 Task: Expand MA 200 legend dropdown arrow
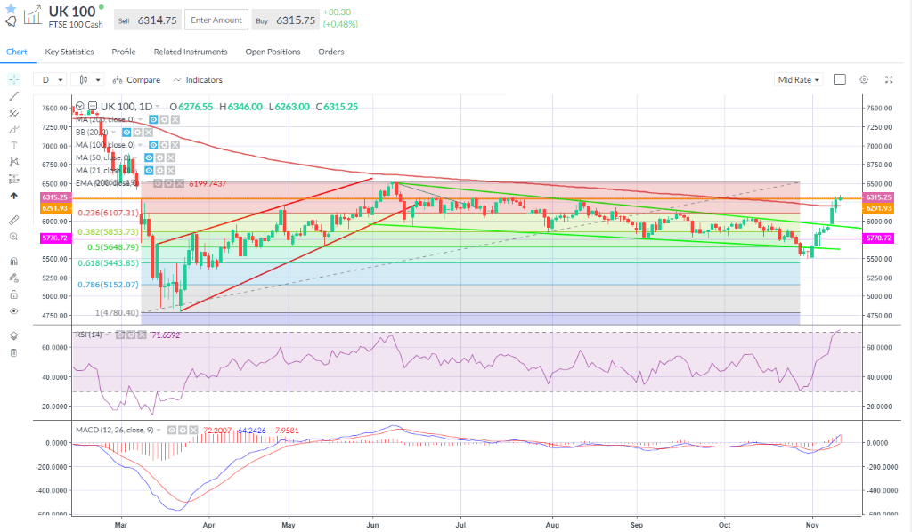[x=140, y=119]
